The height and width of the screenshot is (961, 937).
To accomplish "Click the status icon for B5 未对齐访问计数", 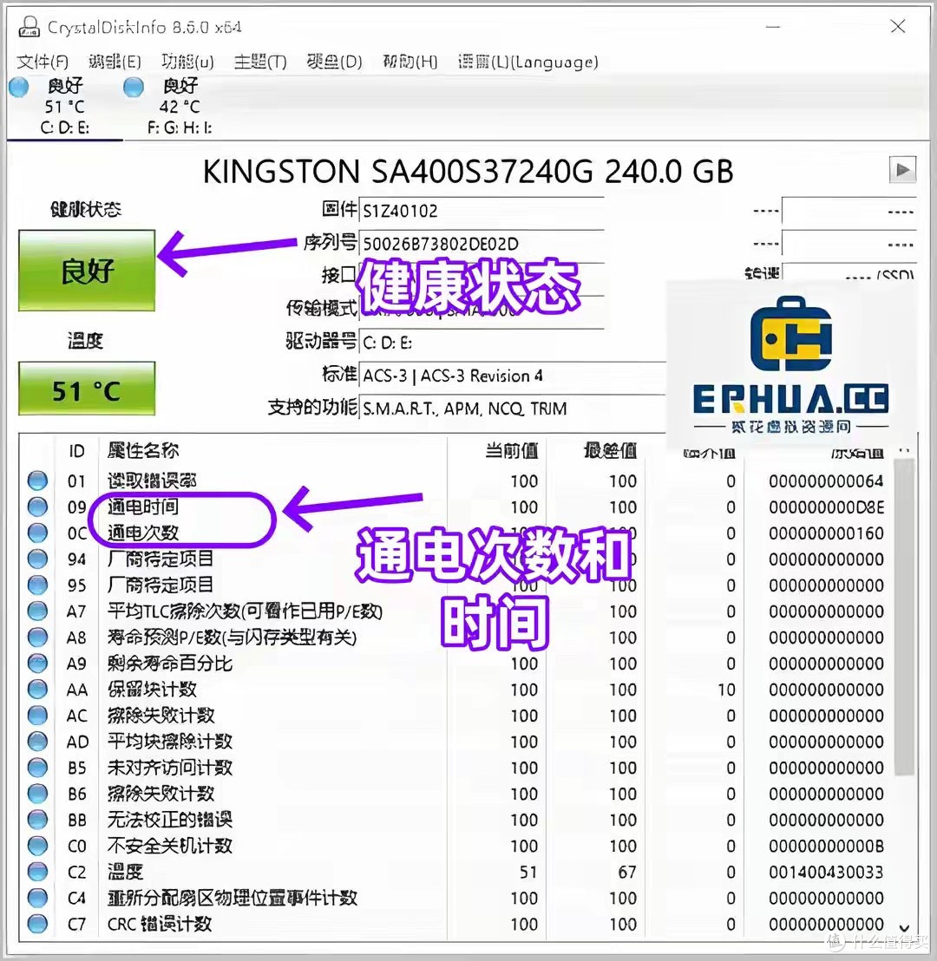I will 37,768.
